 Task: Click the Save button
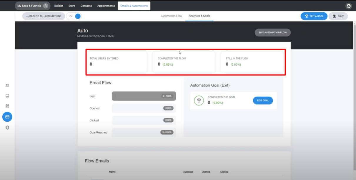click(x=338, y=16)
